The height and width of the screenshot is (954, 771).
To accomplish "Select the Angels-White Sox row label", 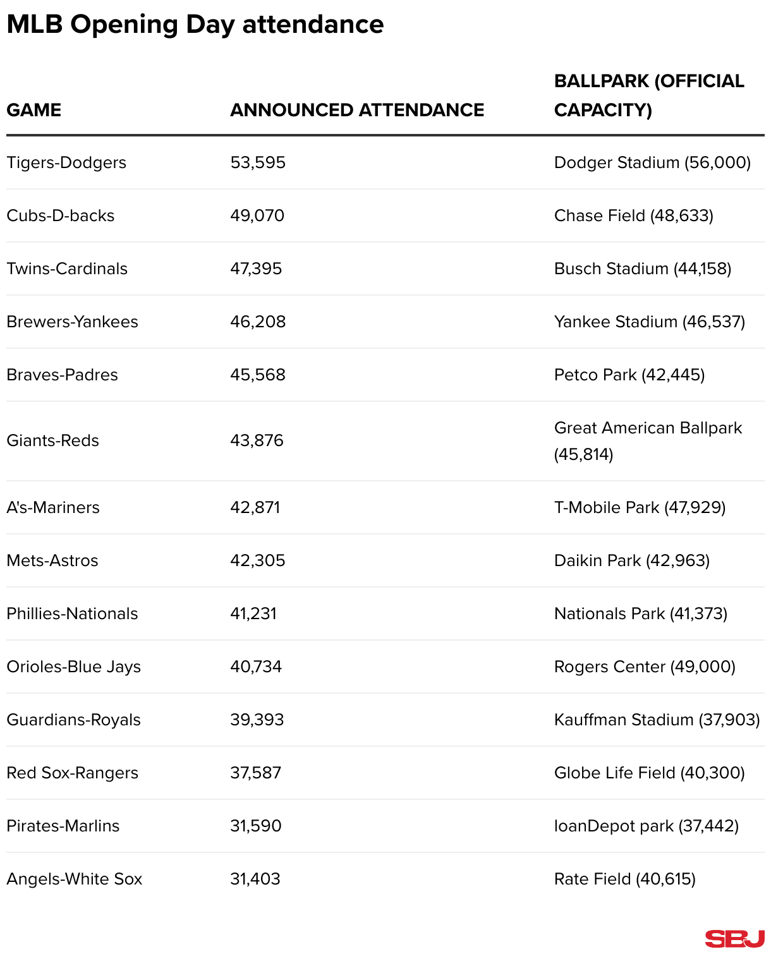I will click(75, 879).
